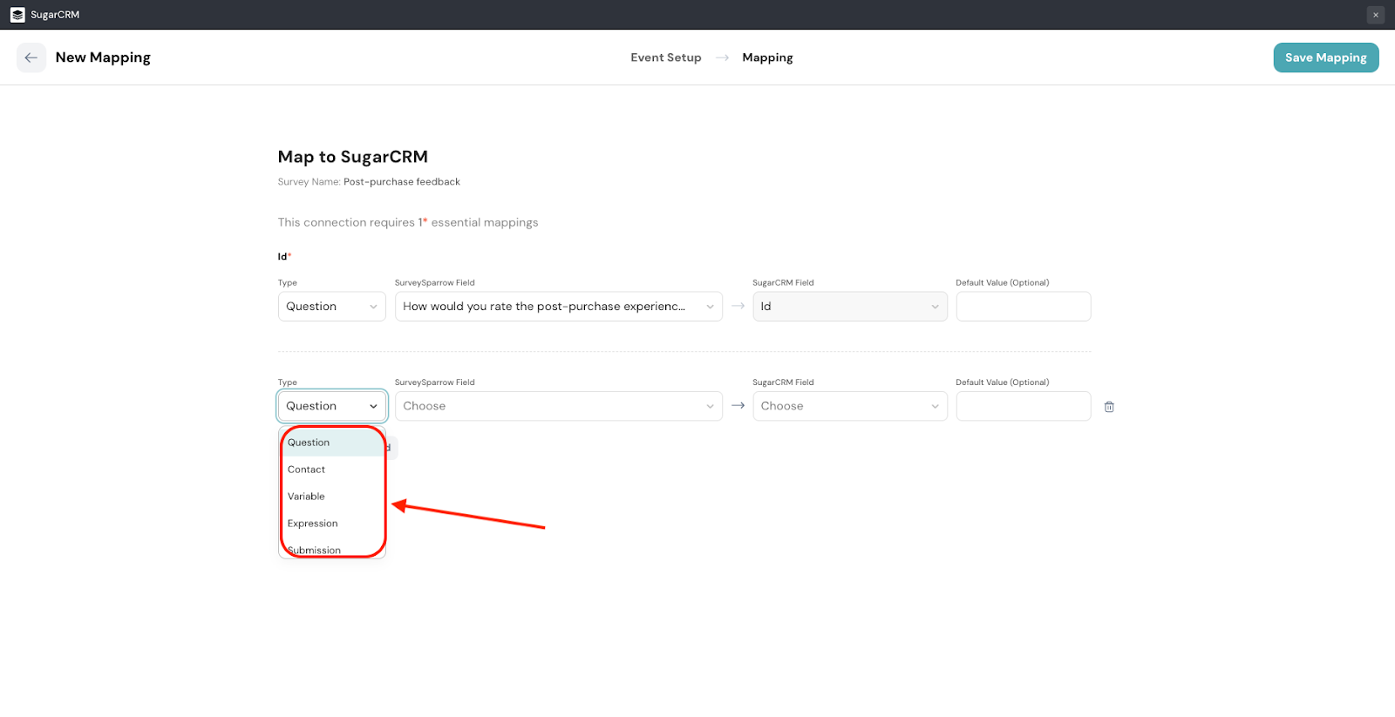Click chevron of the open Type dropdown

coord(373,406)
